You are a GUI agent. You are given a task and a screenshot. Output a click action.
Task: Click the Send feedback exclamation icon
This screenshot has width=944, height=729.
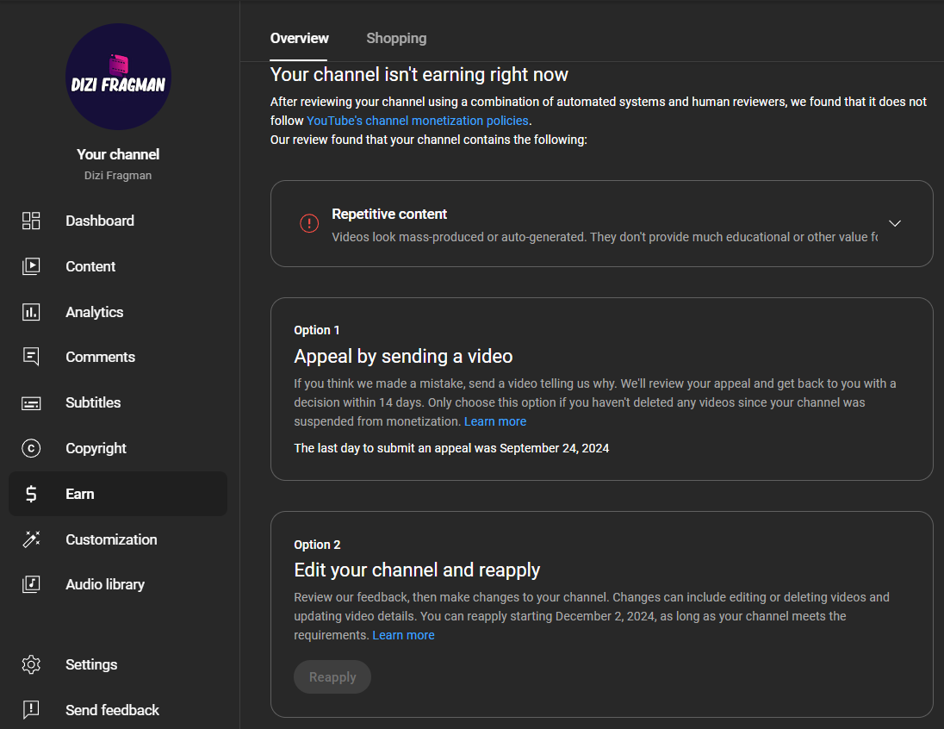(31, 710)
